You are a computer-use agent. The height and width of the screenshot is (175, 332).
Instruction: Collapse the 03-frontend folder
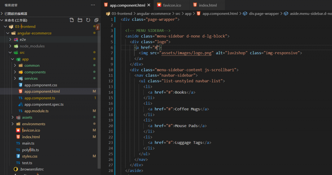click(6, 27)
